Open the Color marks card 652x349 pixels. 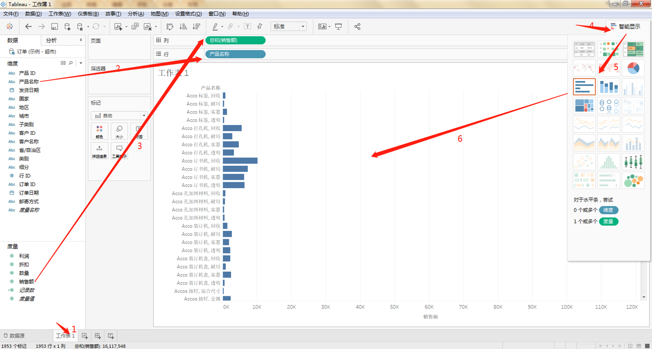pyautogui.click(x=99, y=132)
